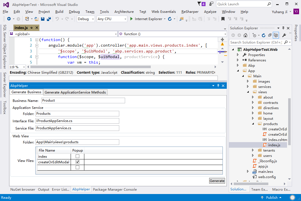This screenshot has width=301, height=201.
Task: Open the Build menu
Action: (59, 12)
